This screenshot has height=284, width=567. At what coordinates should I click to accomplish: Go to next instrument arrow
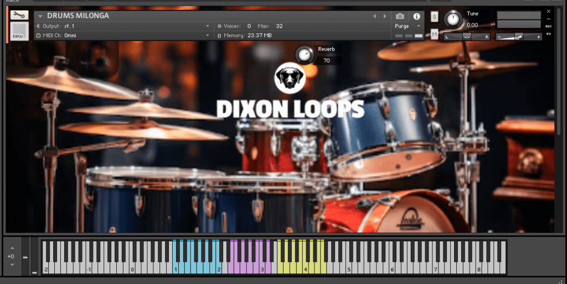pyautogui.click(x=384, y=16)
